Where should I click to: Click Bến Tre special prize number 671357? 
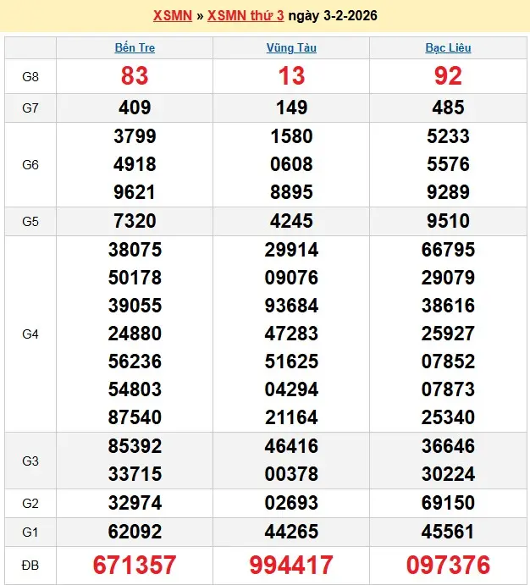pyautogui.click(x=135, y=565)
